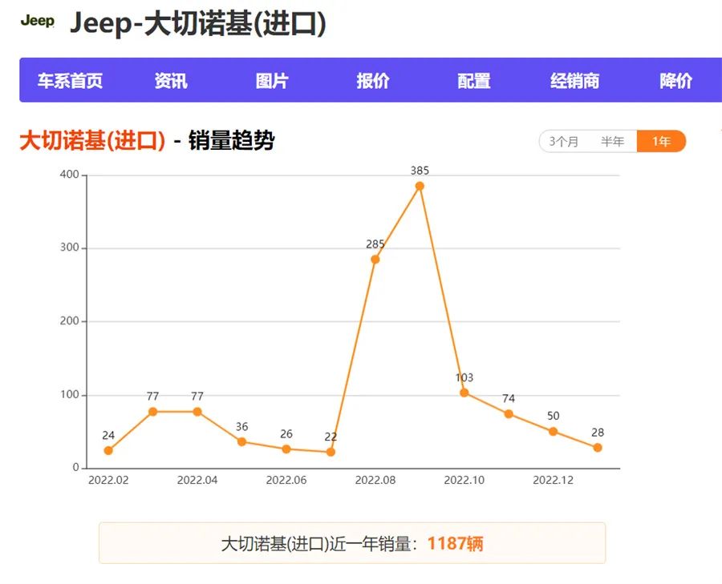Choose the 1年 one-year range
The height and width of the screenshot is (584, 722).
(661, 142)
